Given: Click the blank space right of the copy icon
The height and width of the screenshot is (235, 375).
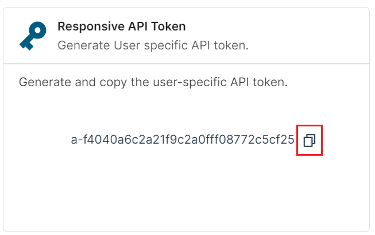Looking at the screenshot, I should coord(346,140).
